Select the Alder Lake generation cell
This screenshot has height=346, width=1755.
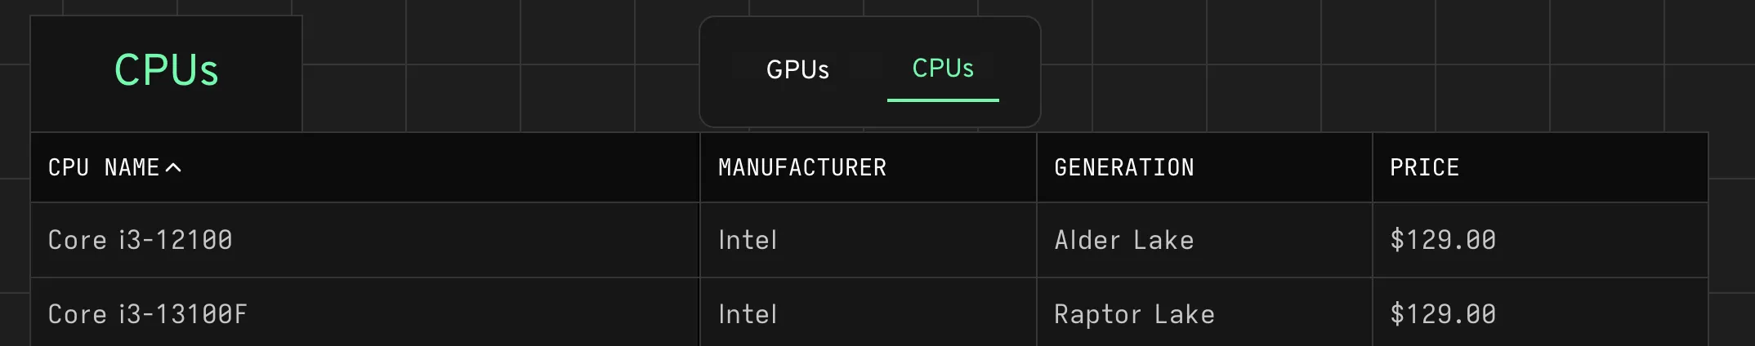[x=1123, y=240]
